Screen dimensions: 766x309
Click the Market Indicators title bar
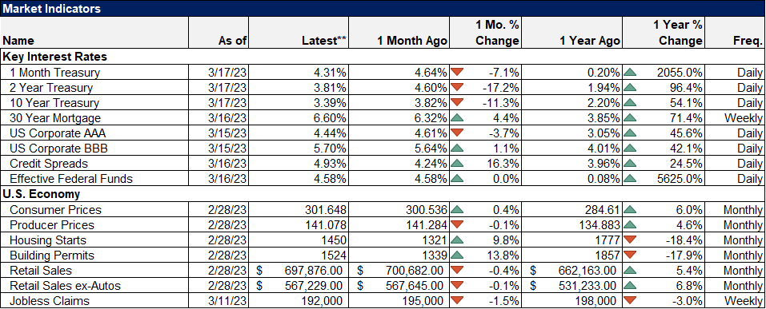pos(383,8)
